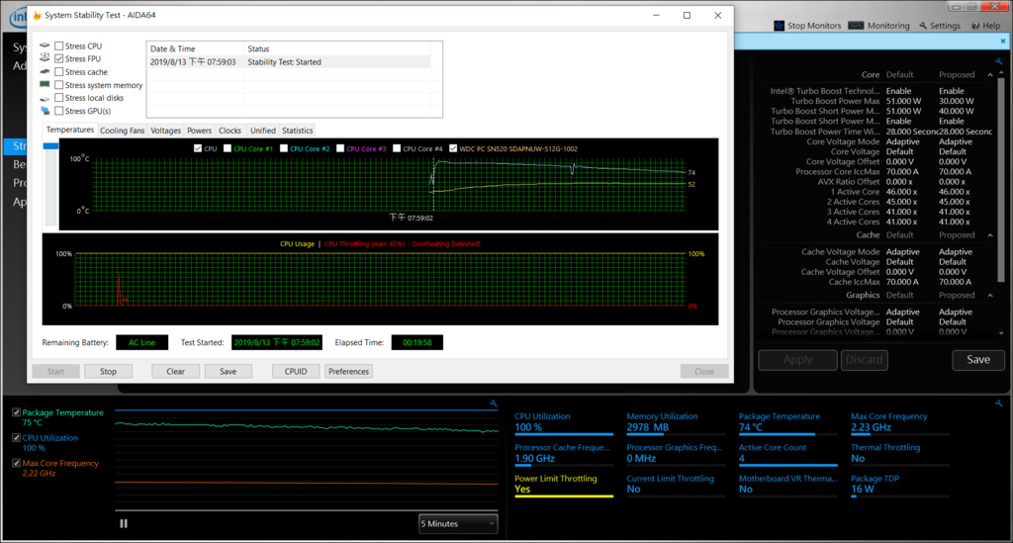Open the Voltages tab
The image size is (1013, 543).
pyautogui.click(x=165, y=131)
